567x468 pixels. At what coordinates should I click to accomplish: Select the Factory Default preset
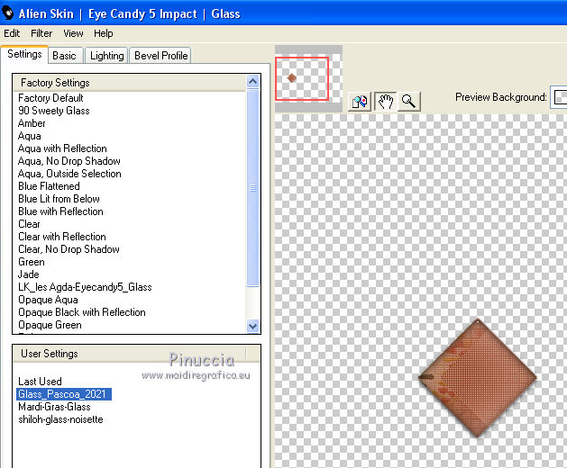click(50, 98)
